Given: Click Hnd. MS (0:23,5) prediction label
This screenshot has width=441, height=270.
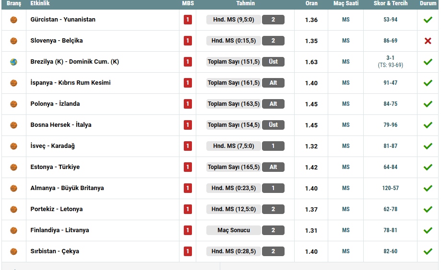Looking at the screenshot, I should 233,188.
